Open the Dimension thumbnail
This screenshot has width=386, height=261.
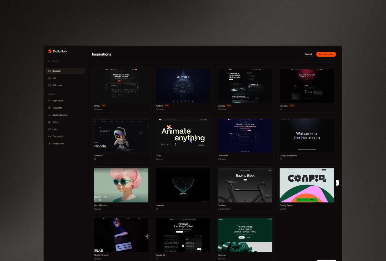245,135
